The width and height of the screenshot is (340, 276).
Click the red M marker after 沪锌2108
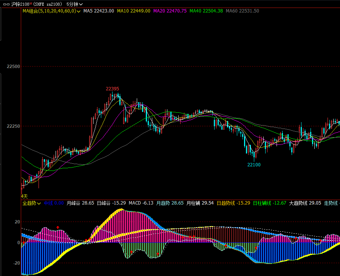click(31, 3)
